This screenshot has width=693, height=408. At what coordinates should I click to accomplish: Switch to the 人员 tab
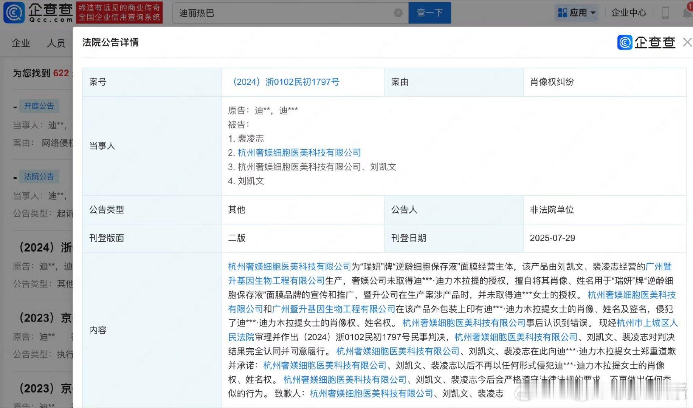pyautogui.click(x=56, y=43)
